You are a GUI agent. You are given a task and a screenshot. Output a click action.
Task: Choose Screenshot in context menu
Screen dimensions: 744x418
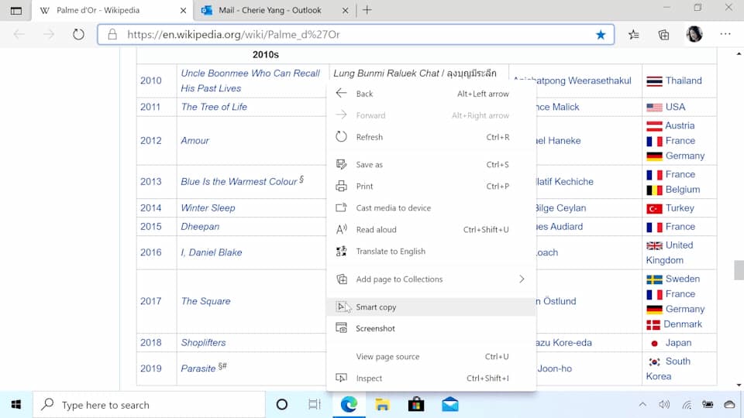pos(431,328)
